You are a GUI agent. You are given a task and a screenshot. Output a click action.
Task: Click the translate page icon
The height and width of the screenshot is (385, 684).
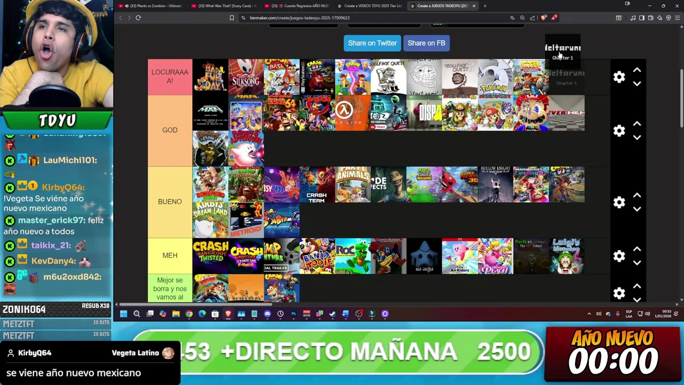512,18
